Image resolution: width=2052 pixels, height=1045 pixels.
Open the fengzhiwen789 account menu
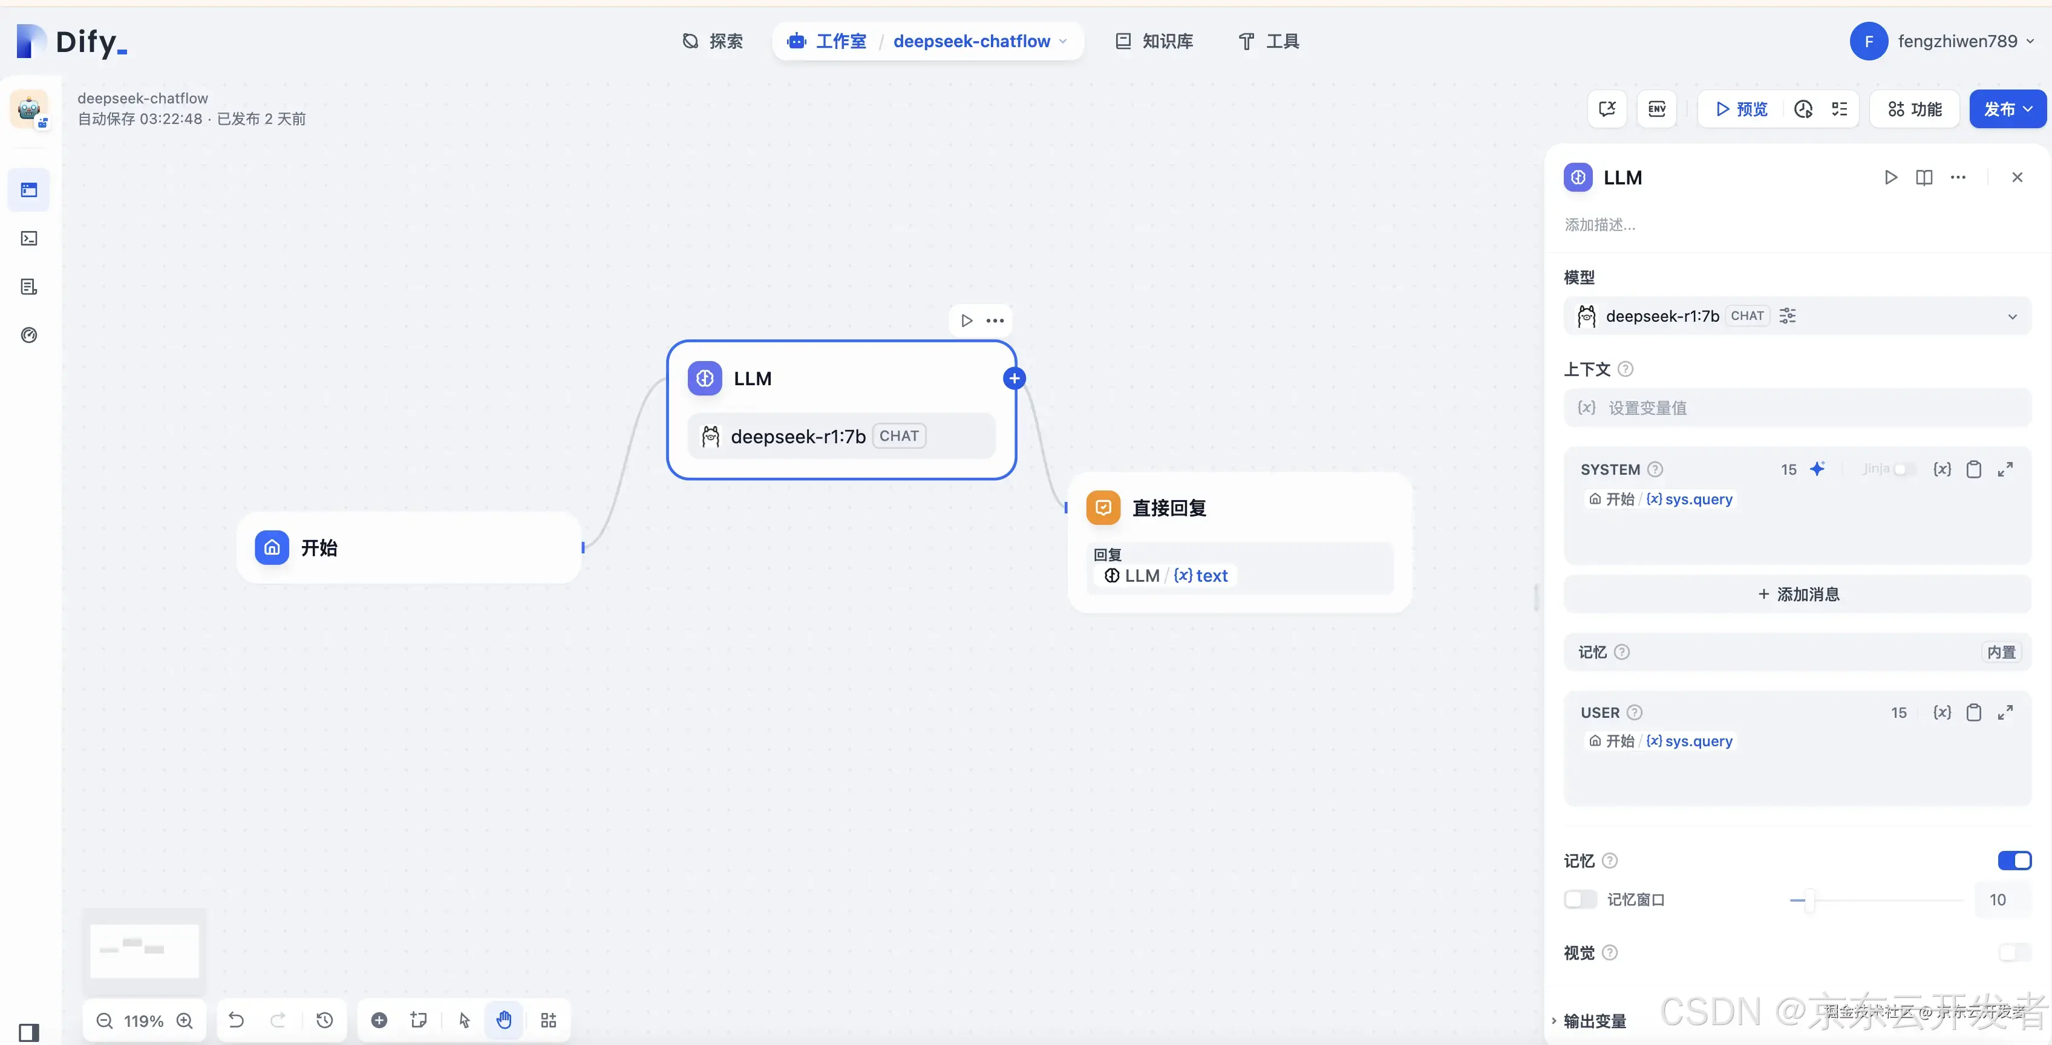pyautogui.click(x=1944, y=41)
